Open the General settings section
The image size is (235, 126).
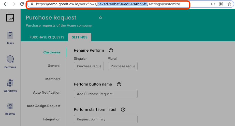(54, 66)
